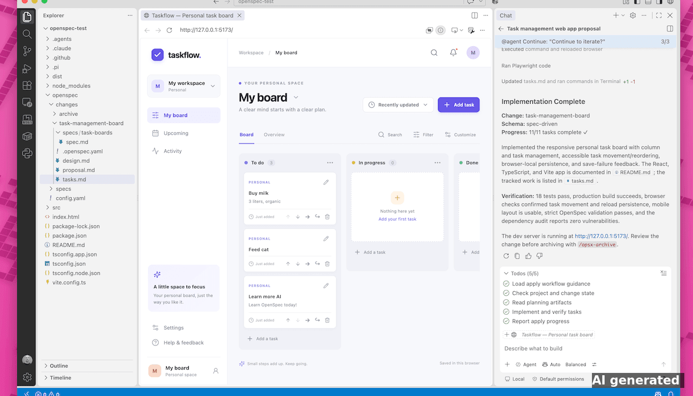Close the Taskflow browser tab

[240, 16]
